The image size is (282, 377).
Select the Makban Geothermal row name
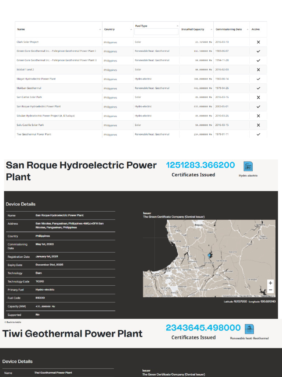(29, 88)
